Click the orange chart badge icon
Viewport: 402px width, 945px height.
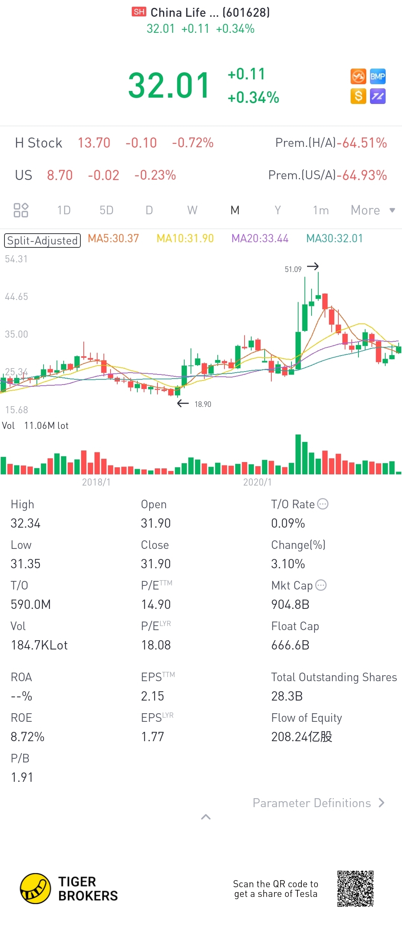click(x=358, y=77)
